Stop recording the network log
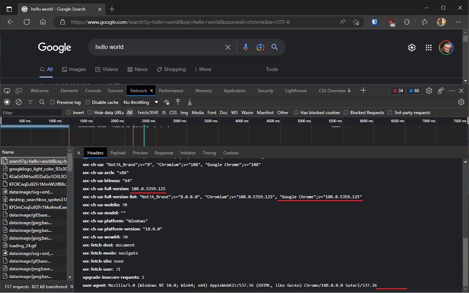The width and height of the screenshot is (469, 293). (7, 102)
